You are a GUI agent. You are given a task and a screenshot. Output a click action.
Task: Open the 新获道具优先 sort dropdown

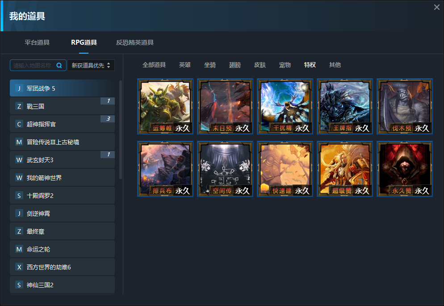point(91,65)
